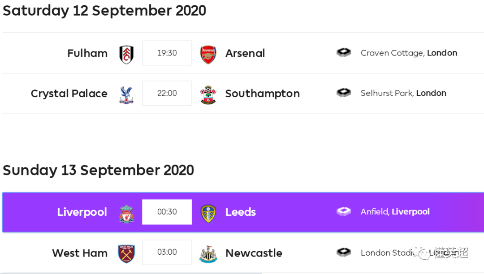The height and width of the screenshot is (274, 484).
Task: Open the 03:00 West Ham kickoff box
Action: (x=167, y=252)
